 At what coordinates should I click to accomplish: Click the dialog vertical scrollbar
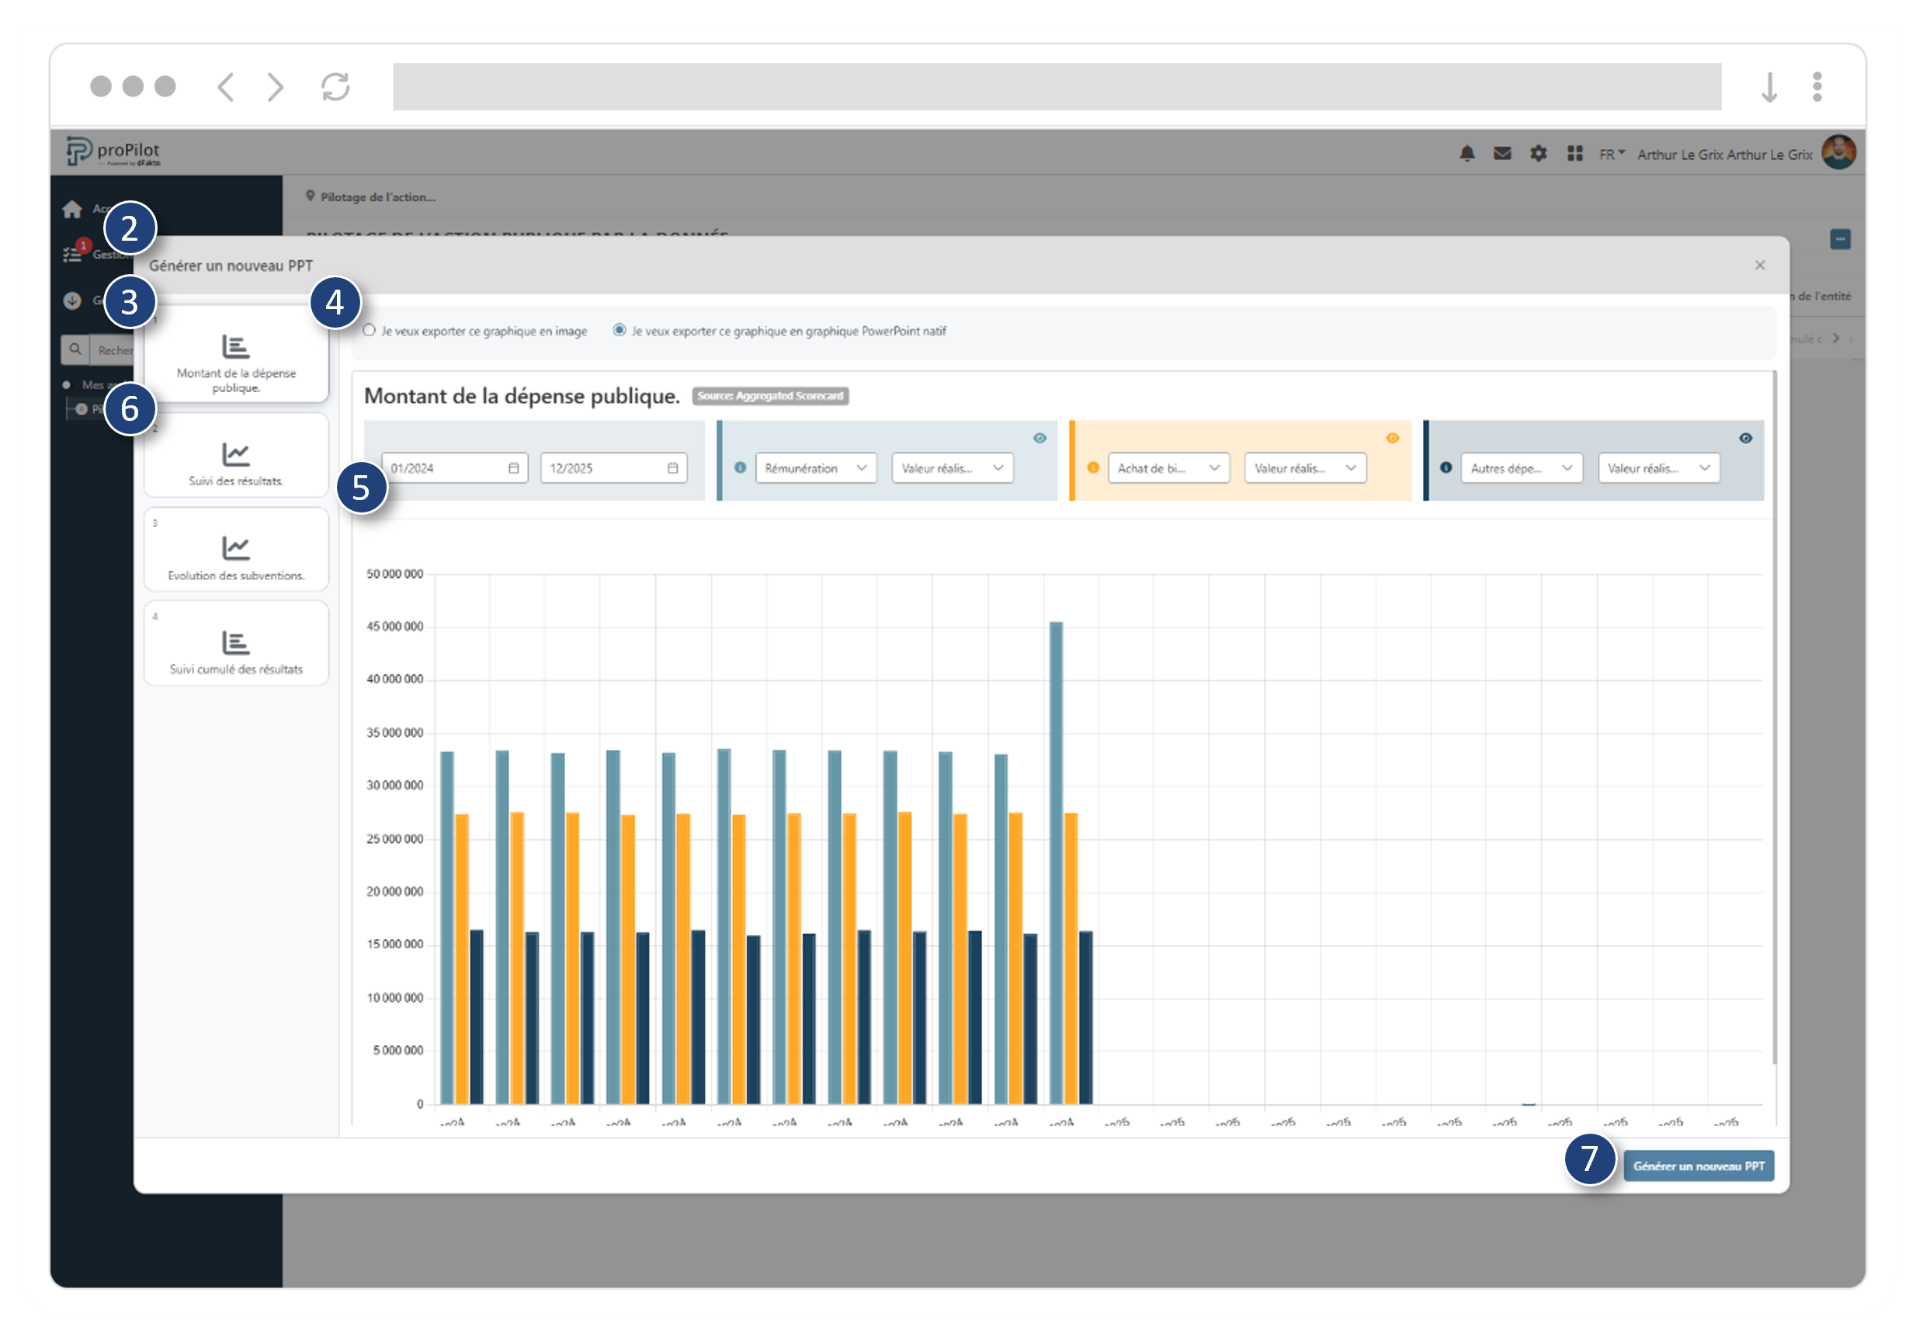pos(1774,717)
